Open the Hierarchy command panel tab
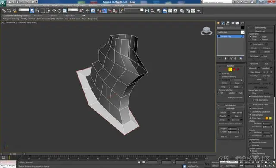Screen dimensions: 276x168 [x=228, y=23]
